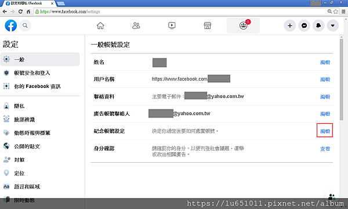Click the globe icon beside 公開的貼文

pyautogui.click(x=6, y=146)
